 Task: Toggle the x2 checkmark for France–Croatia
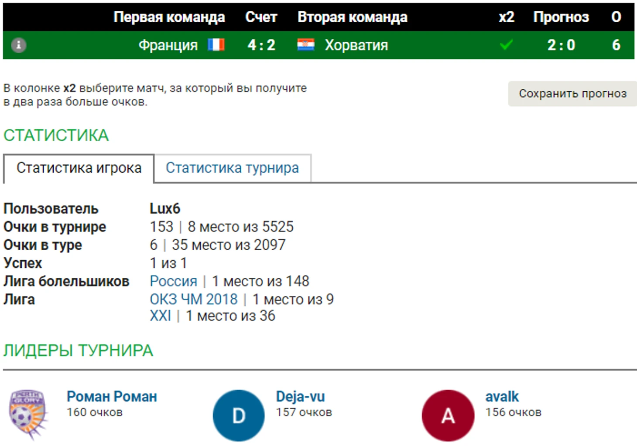[x=506, y=45]
